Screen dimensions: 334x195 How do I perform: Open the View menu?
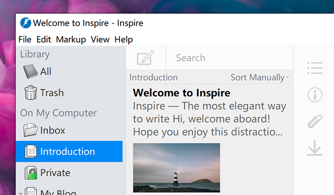click(x=100, y=39)
